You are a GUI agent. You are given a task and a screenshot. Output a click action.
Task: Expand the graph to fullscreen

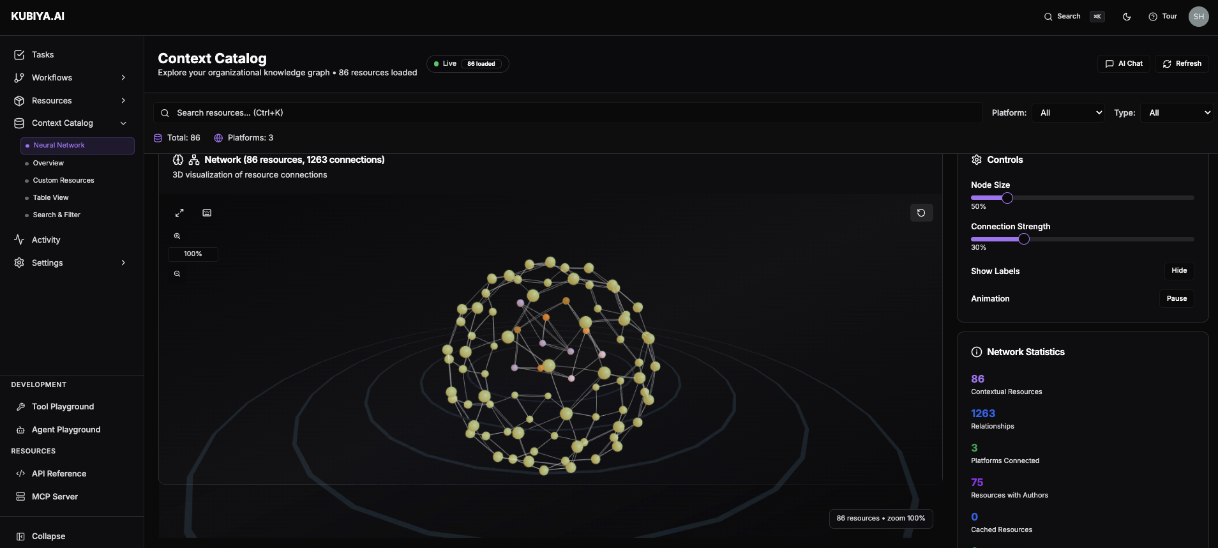point(179,213)
